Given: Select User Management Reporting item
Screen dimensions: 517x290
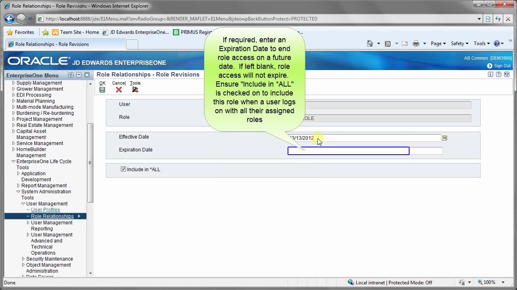Looking at the screenshot, I should (52, 226).
